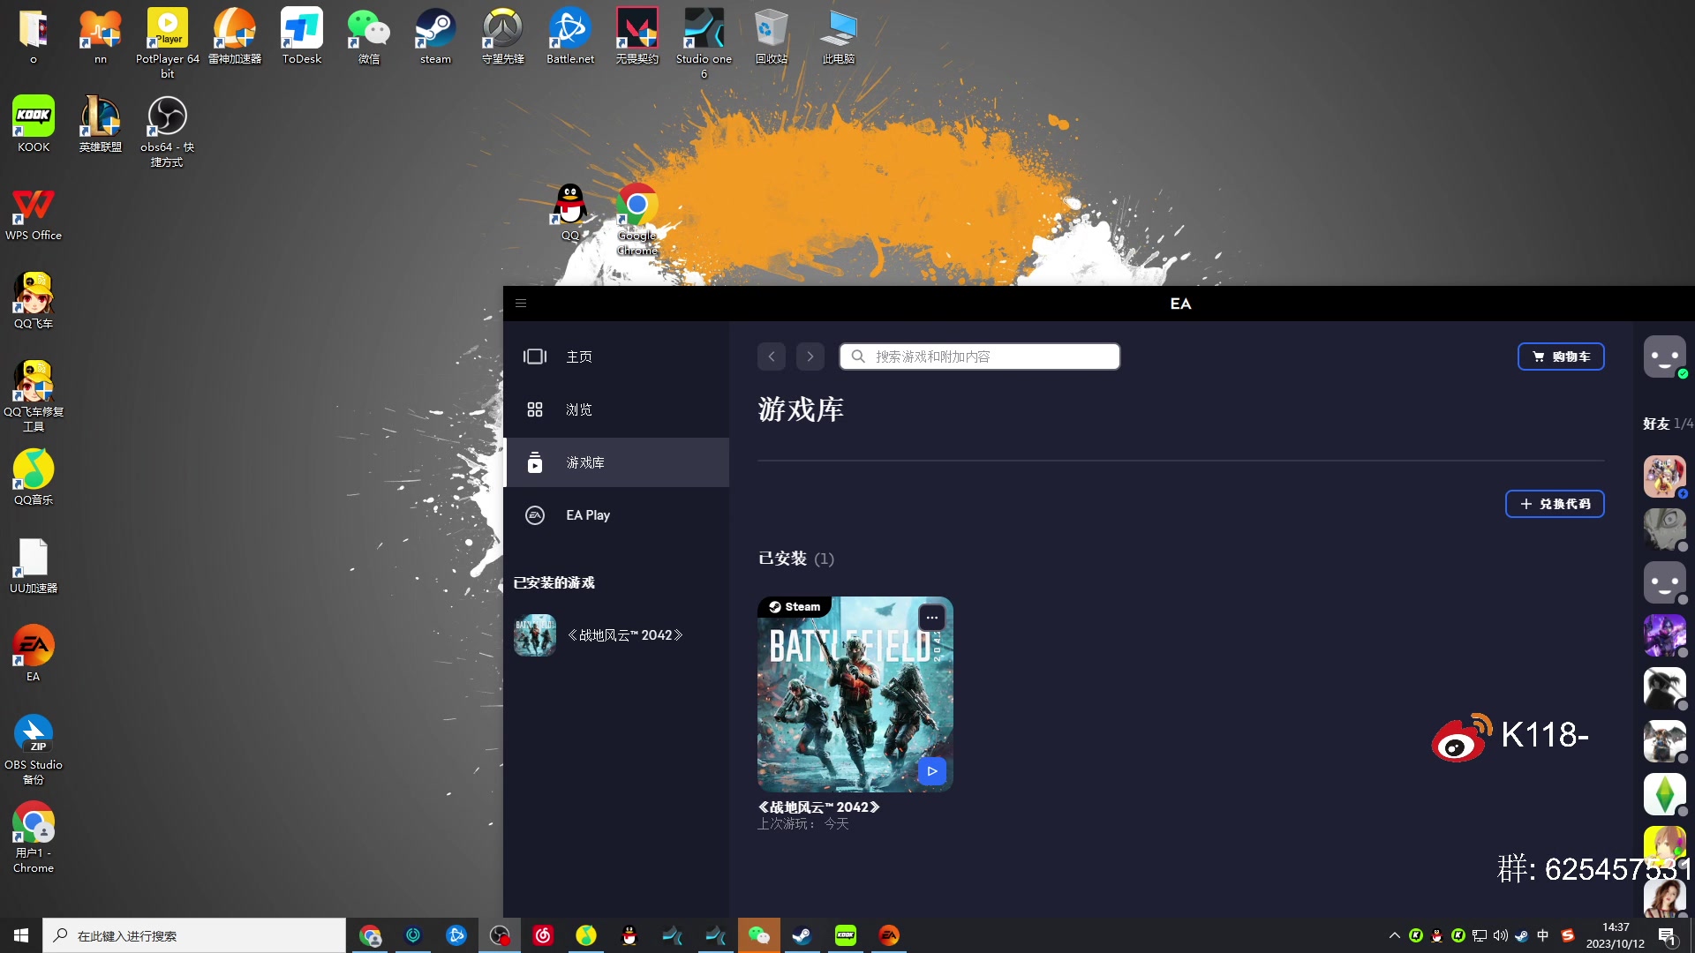Open the clock showing 14:37
The image size is (1695, 953).
(1616, 935)
